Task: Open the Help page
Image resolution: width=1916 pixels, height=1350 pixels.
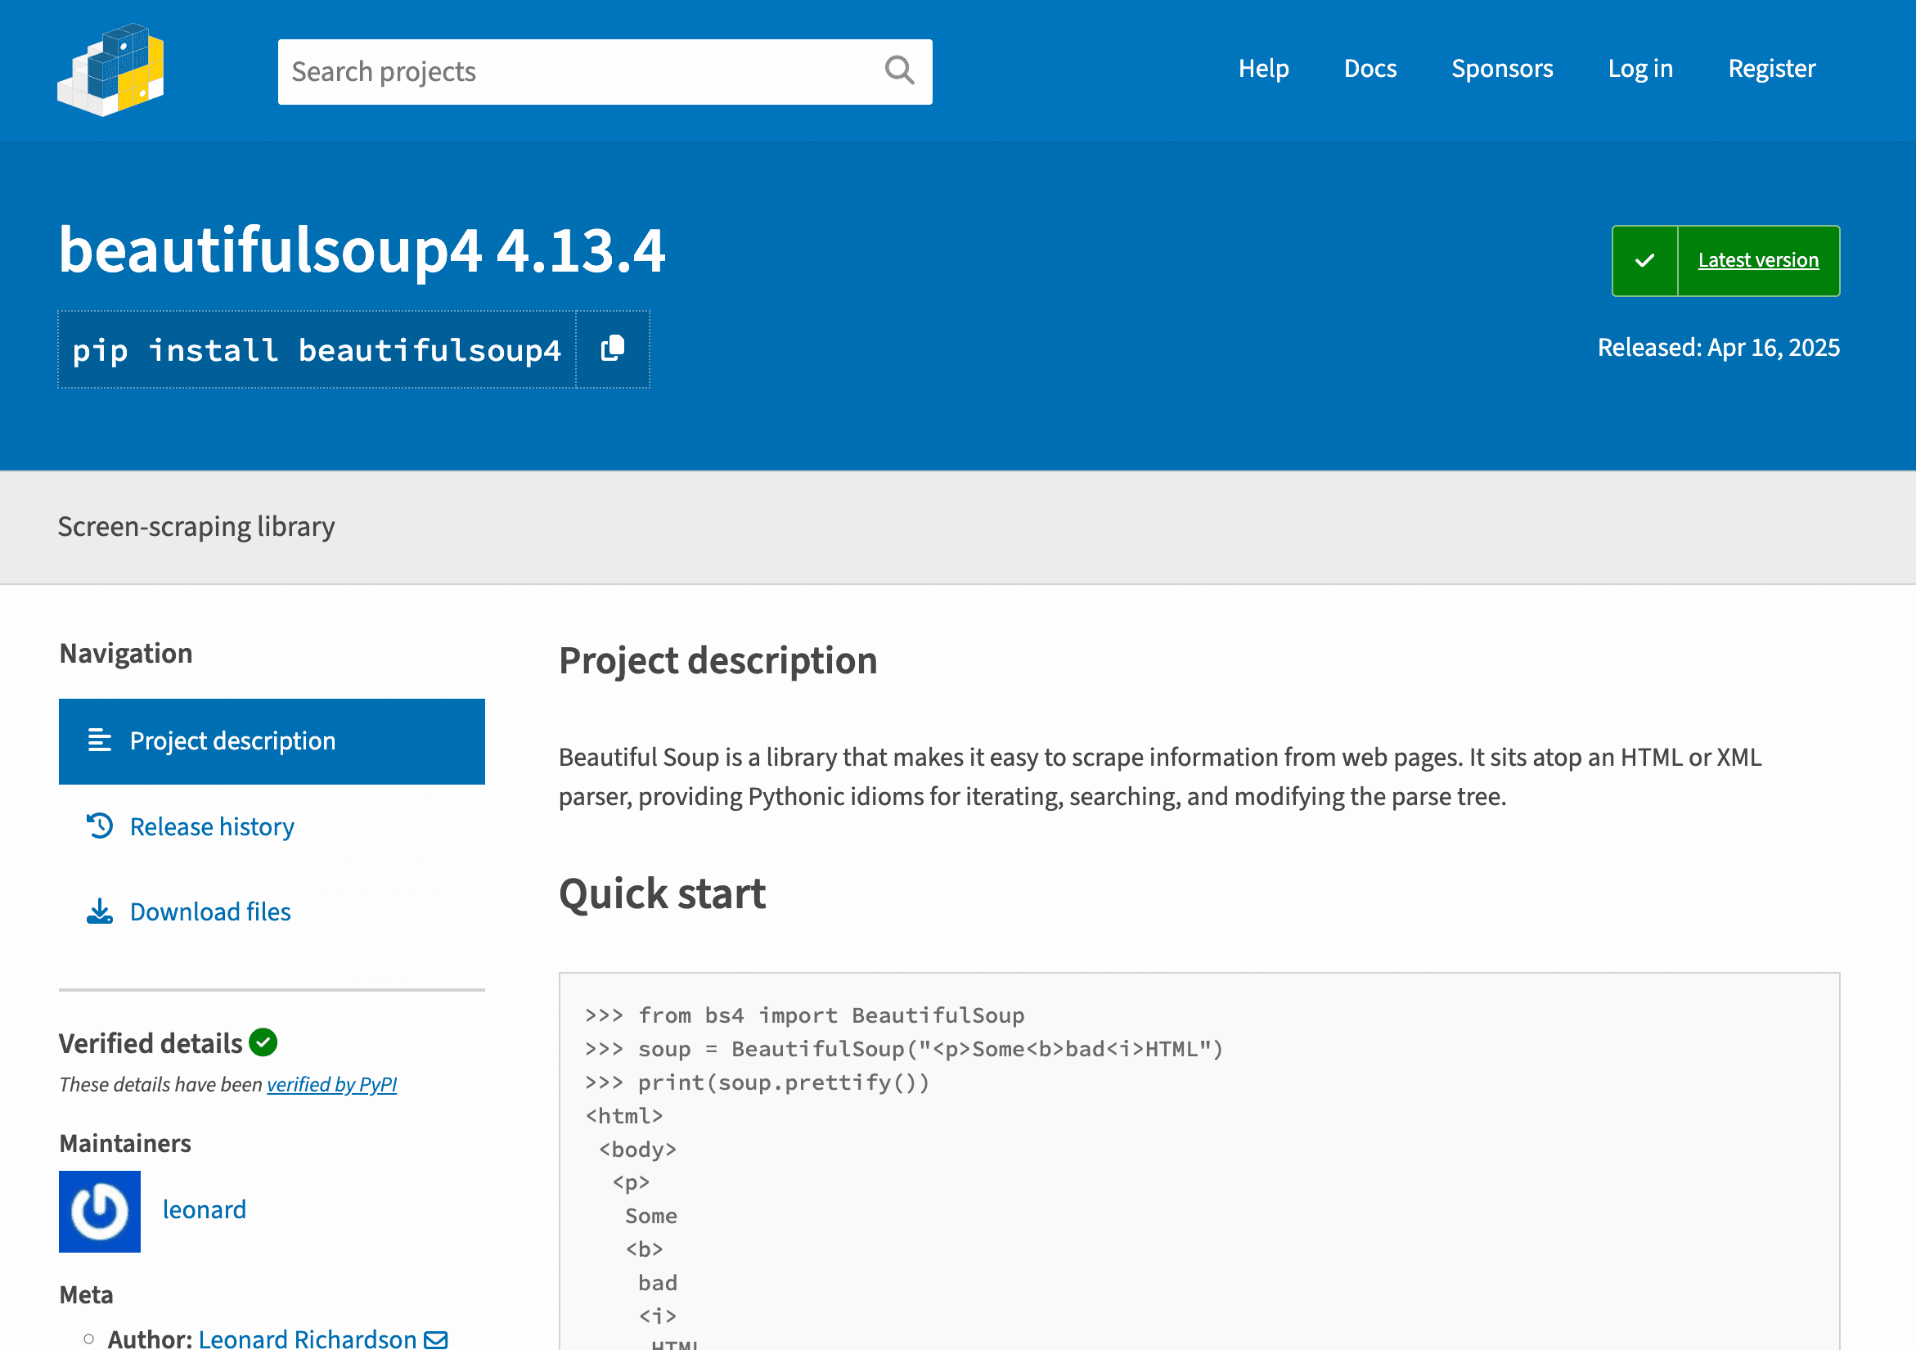Action: [1263, 69]
